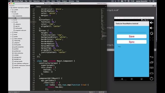Click the Wi-Fi icon in the menu bar
165x93 pixels.
click(x=125, y=1)
